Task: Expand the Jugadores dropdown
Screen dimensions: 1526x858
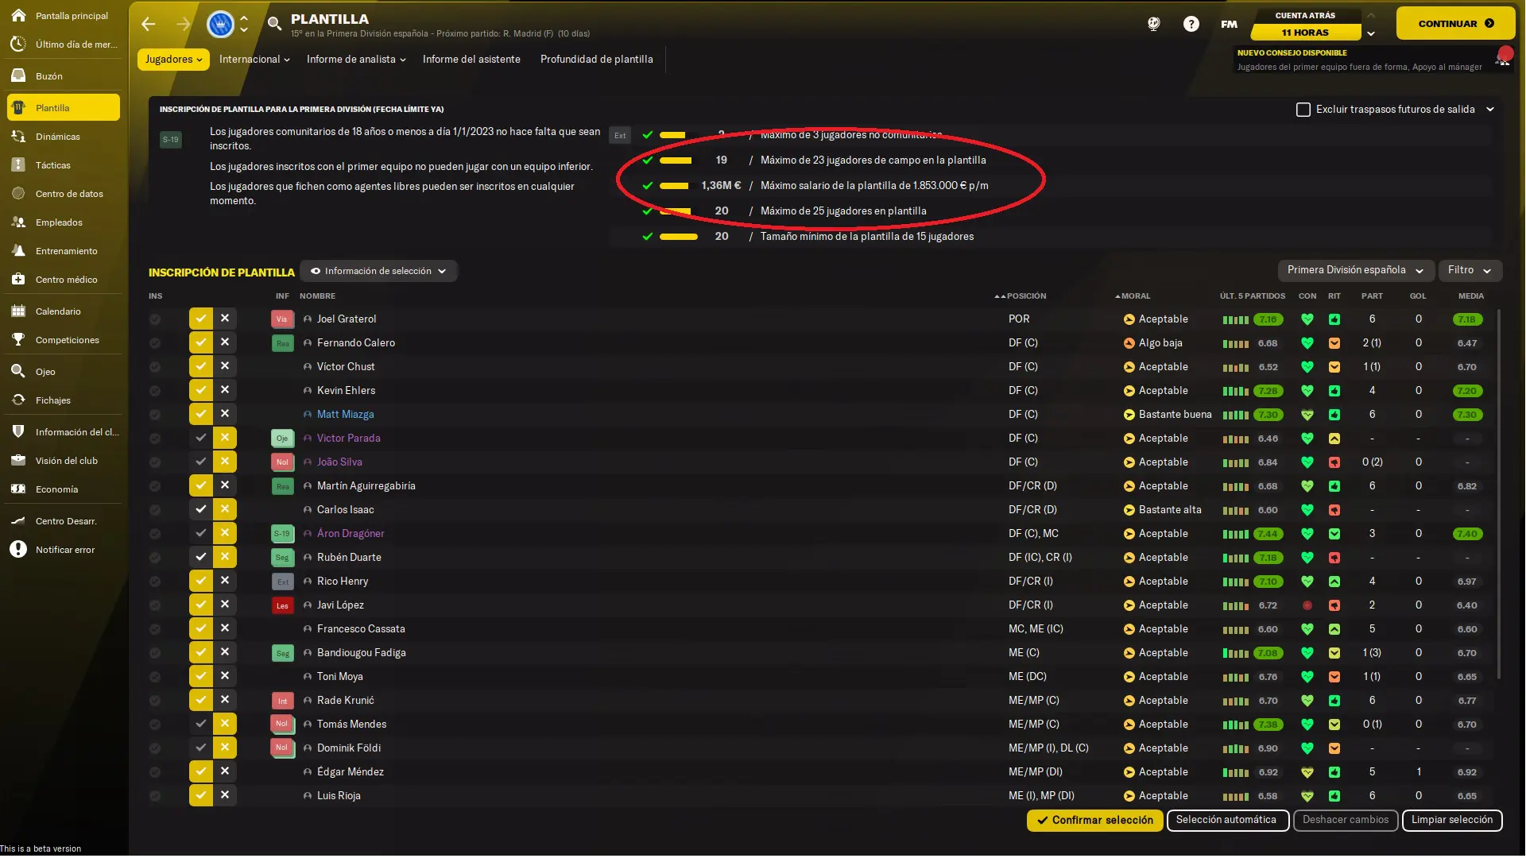Action: tap(173, 60)
